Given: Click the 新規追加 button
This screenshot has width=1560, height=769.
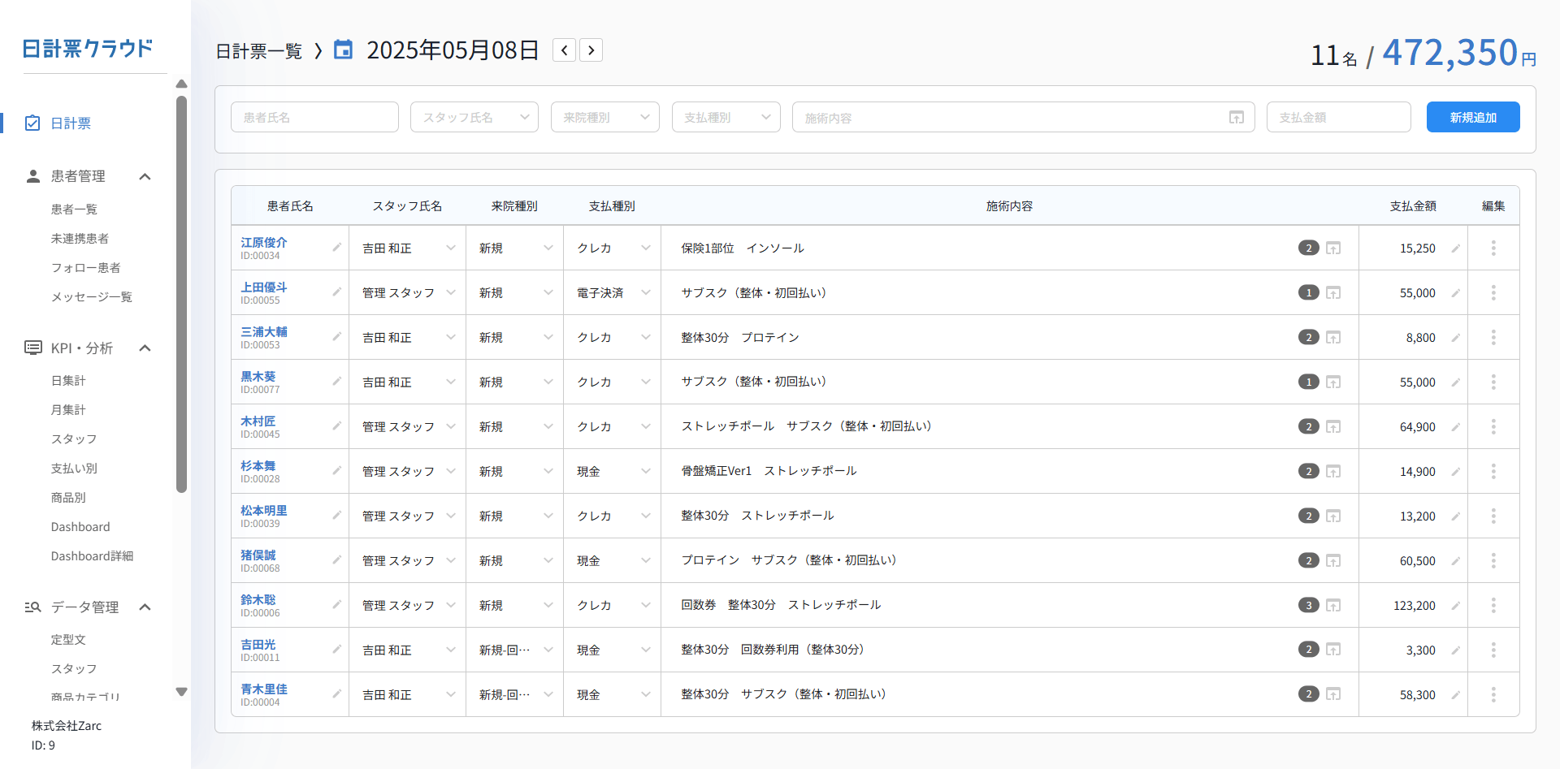Looking at the screenshot, I should tap(1472, 117).
